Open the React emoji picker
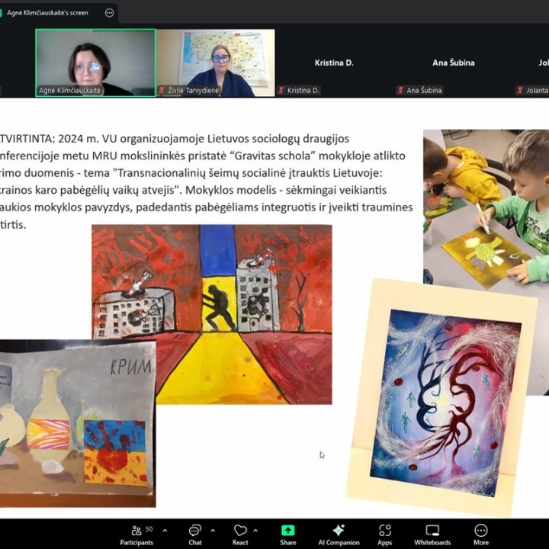This screenshot has height=549, width=549. tap(240, 534)
